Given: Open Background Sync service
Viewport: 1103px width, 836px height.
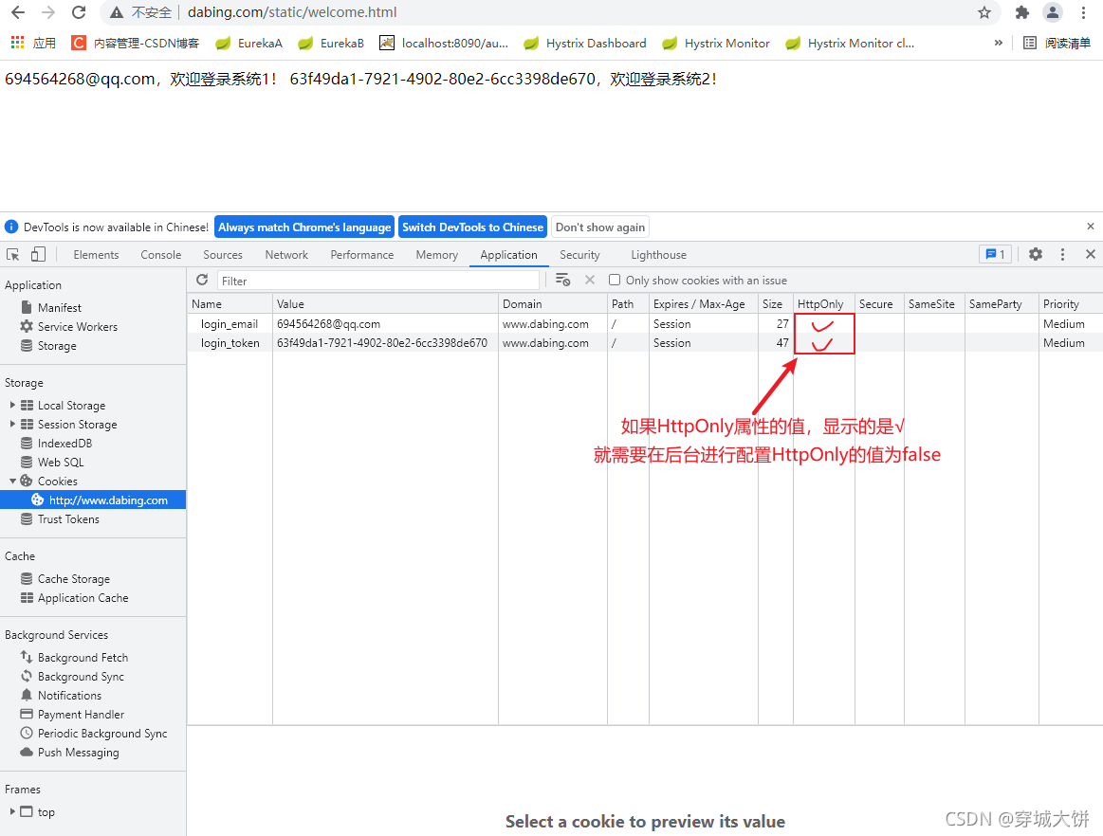Looking at the screenshot, I should tap(81, 677).
